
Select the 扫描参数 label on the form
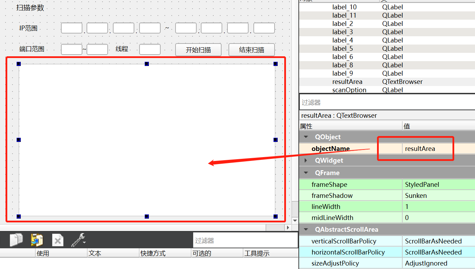(30, 8)
